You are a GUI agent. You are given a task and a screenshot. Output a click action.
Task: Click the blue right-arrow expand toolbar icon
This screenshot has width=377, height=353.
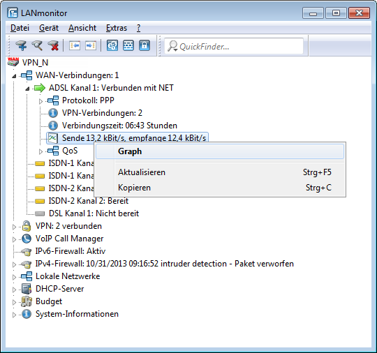pyautogui.click(x=91, y=45)
